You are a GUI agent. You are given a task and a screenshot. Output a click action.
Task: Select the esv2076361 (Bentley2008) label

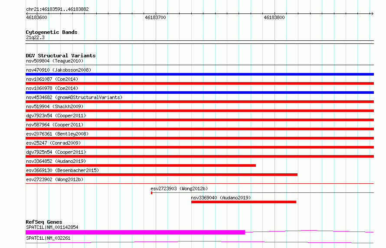point(57,134)
